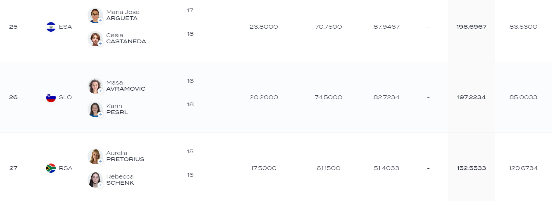Open Karin Pesrl's profile arrow badge
The height and width of the screenshot is (201, 552).
click(x=100, y=114)
